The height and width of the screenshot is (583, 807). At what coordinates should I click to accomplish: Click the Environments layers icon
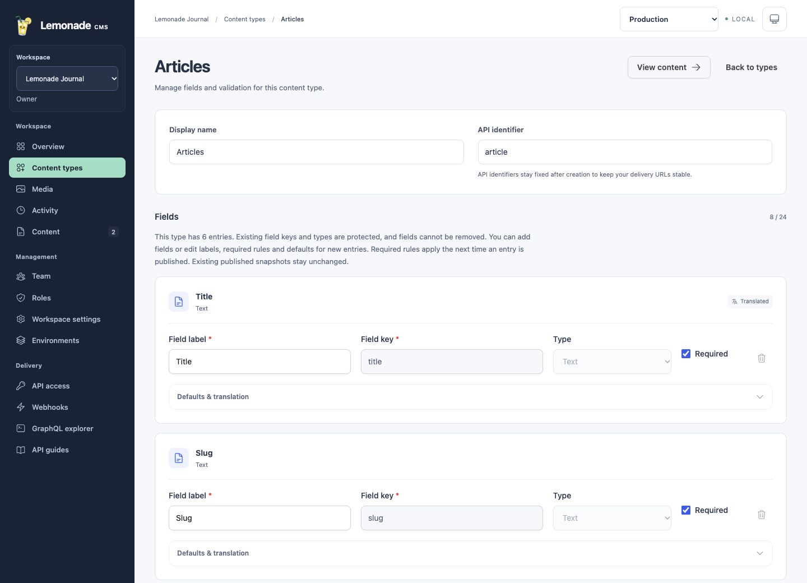[21, 340]
